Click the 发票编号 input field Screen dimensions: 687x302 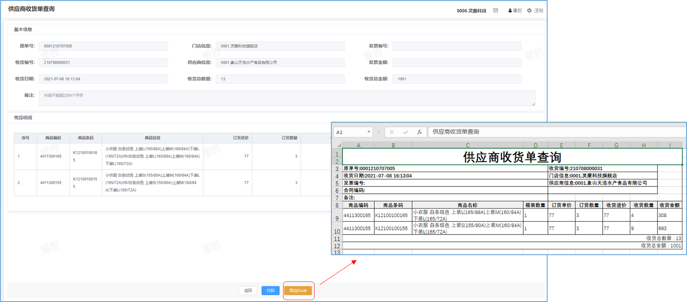click(457, 46)
